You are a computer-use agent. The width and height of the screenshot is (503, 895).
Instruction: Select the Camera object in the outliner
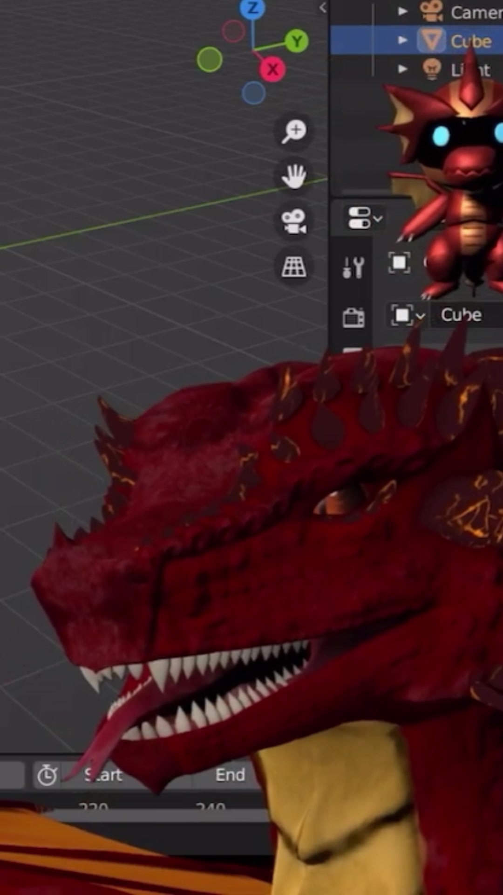click(476, 13)
